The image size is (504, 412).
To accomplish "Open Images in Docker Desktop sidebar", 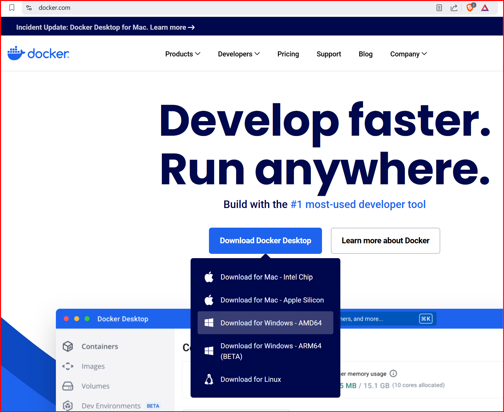I will pyautogui.click(x=93, y=366).
